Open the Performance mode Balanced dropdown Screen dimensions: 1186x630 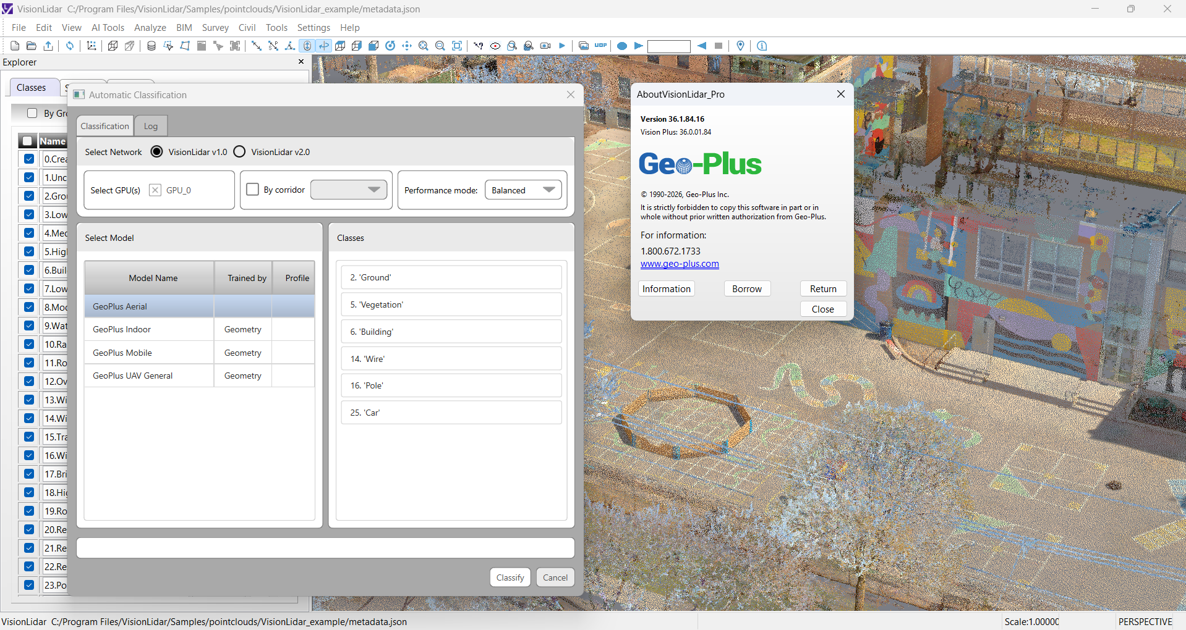point(523,190)
